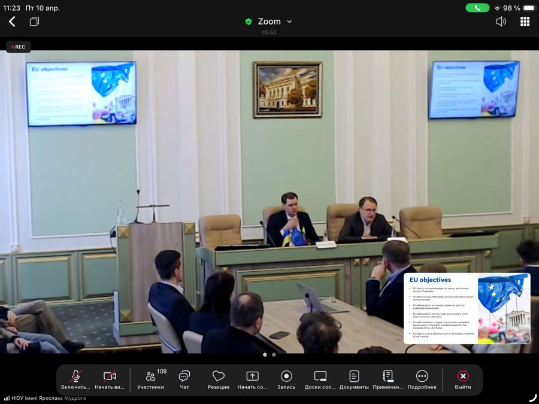Expand the Zoom meeting info dropdown
This screenshot has width=539, height=404.
[289, 22]
